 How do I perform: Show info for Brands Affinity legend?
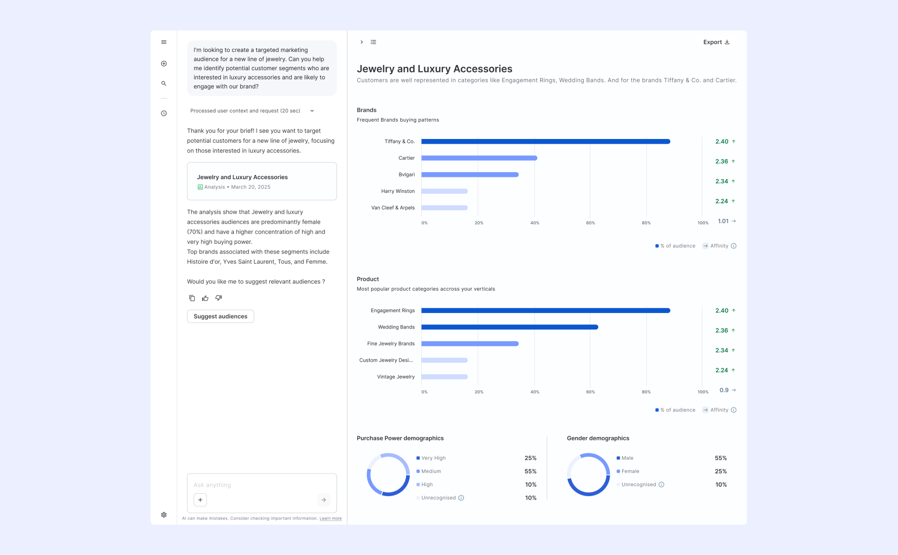733,246
